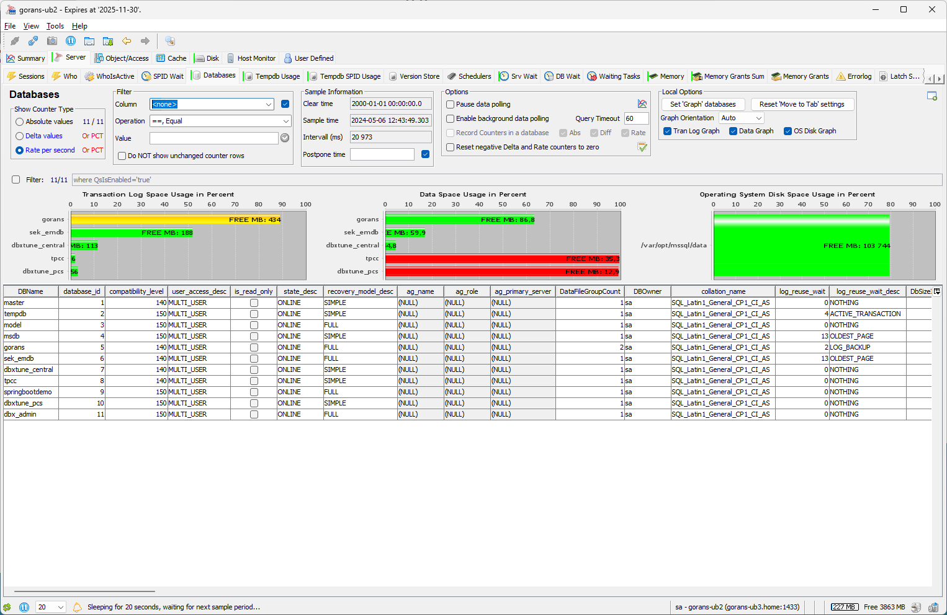Enable Do NOT show unchanged counter rows

pyautogui.click(x=122, y=156)
